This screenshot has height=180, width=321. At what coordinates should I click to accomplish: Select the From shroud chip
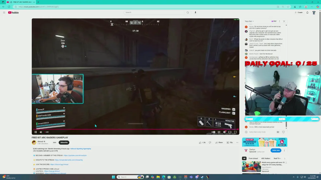point(253,158)
